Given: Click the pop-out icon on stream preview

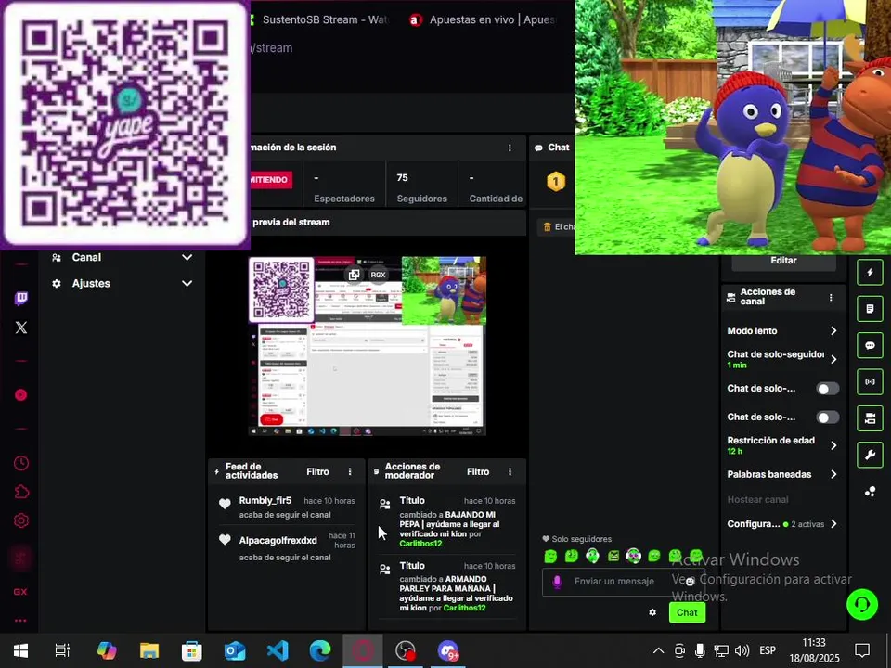Looking at the screenshot, I should pos(354,275).
